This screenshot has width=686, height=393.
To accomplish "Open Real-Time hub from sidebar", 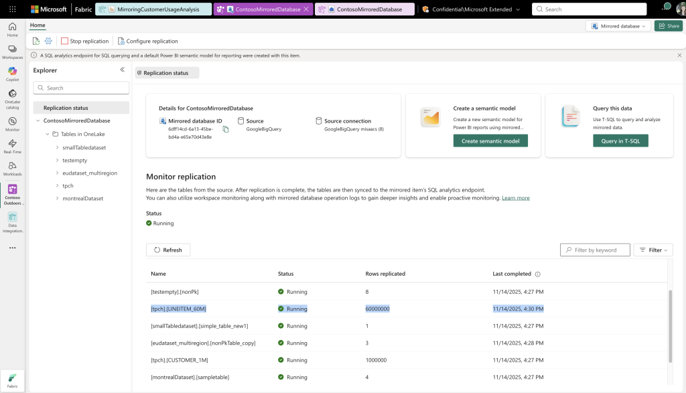I will point(12,145).
